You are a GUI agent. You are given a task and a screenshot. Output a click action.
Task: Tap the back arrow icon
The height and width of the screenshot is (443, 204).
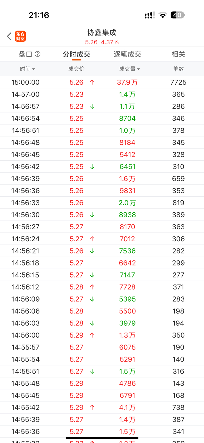[x=9, y=36]
